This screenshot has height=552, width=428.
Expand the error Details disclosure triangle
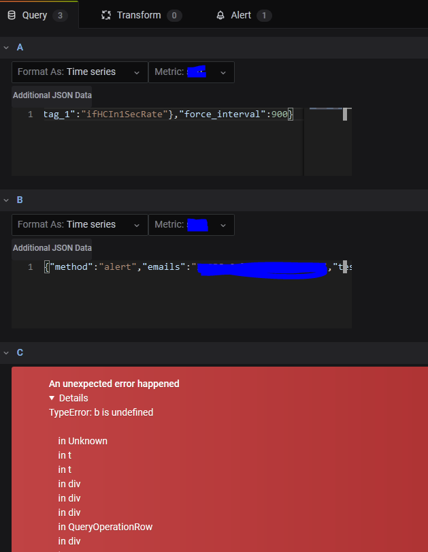click(52, 398)
